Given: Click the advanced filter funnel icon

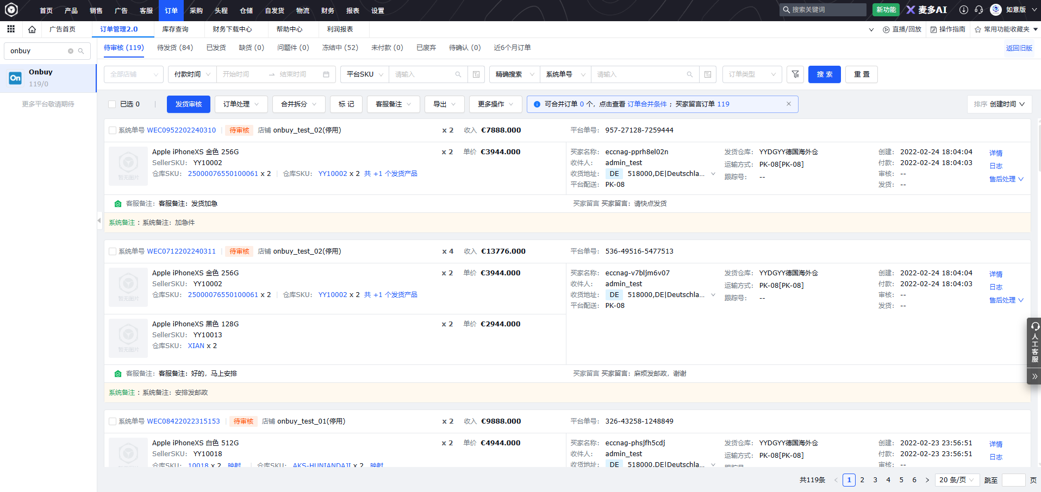Looking at the screenshot, I should coord(795,74).
